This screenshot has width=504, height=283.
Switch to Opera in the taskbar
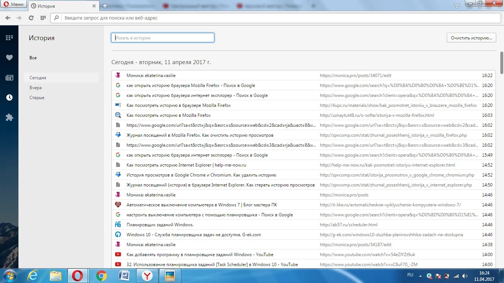(x=77, y=276)
